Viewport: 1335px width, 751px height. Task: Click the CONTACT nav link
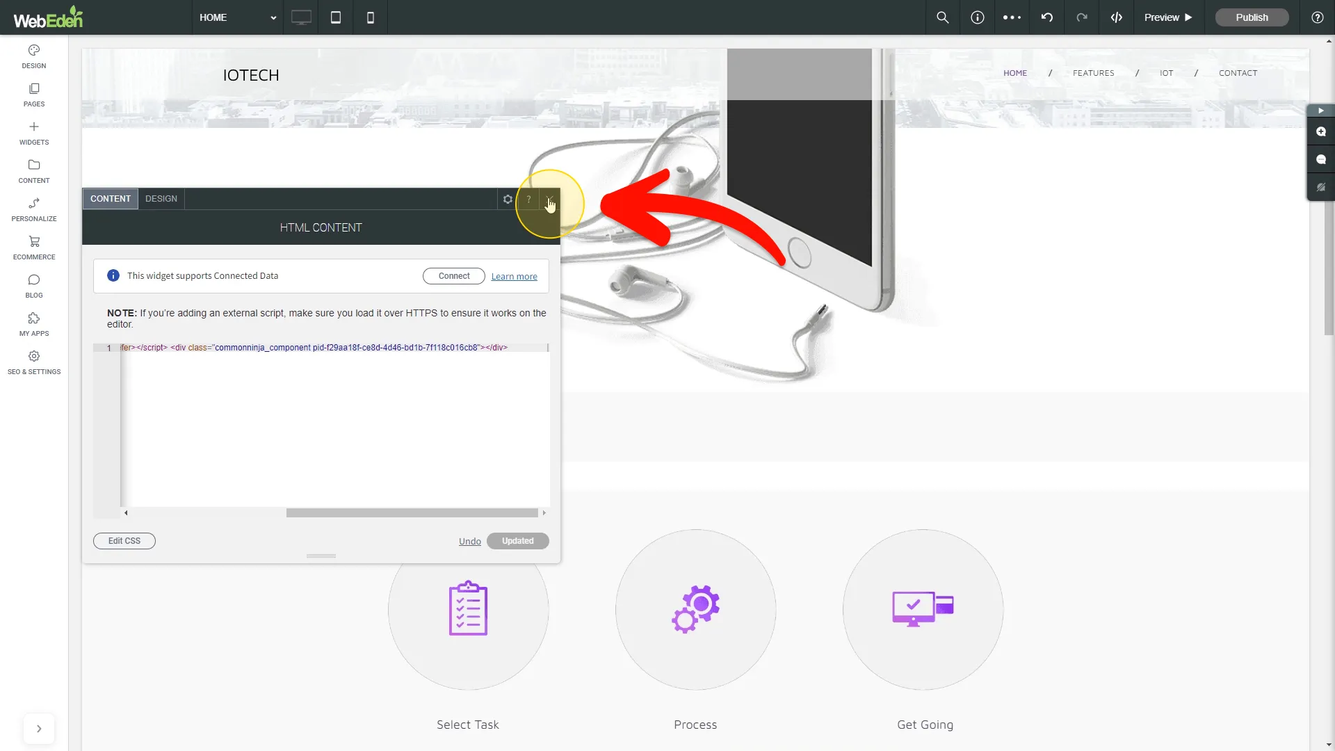[1238, 73]
